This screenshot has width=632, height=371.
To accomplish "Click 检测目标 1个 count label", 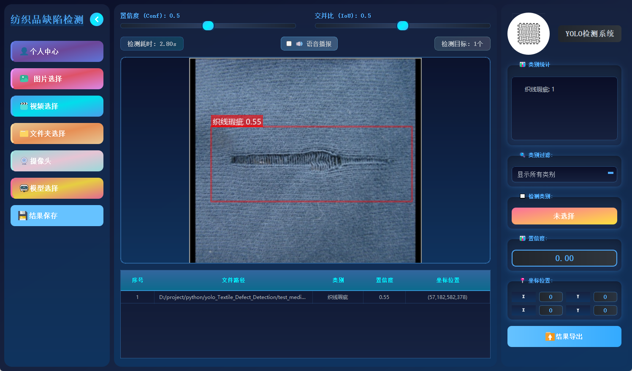I will 462,44.
